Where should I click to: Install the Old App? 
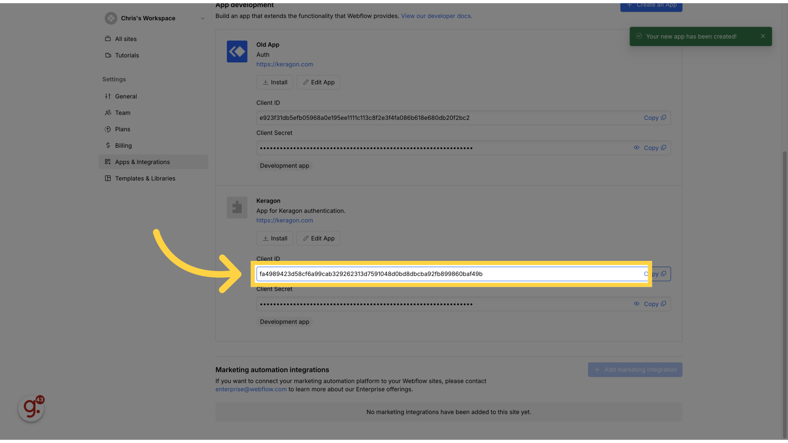(275, 82)
